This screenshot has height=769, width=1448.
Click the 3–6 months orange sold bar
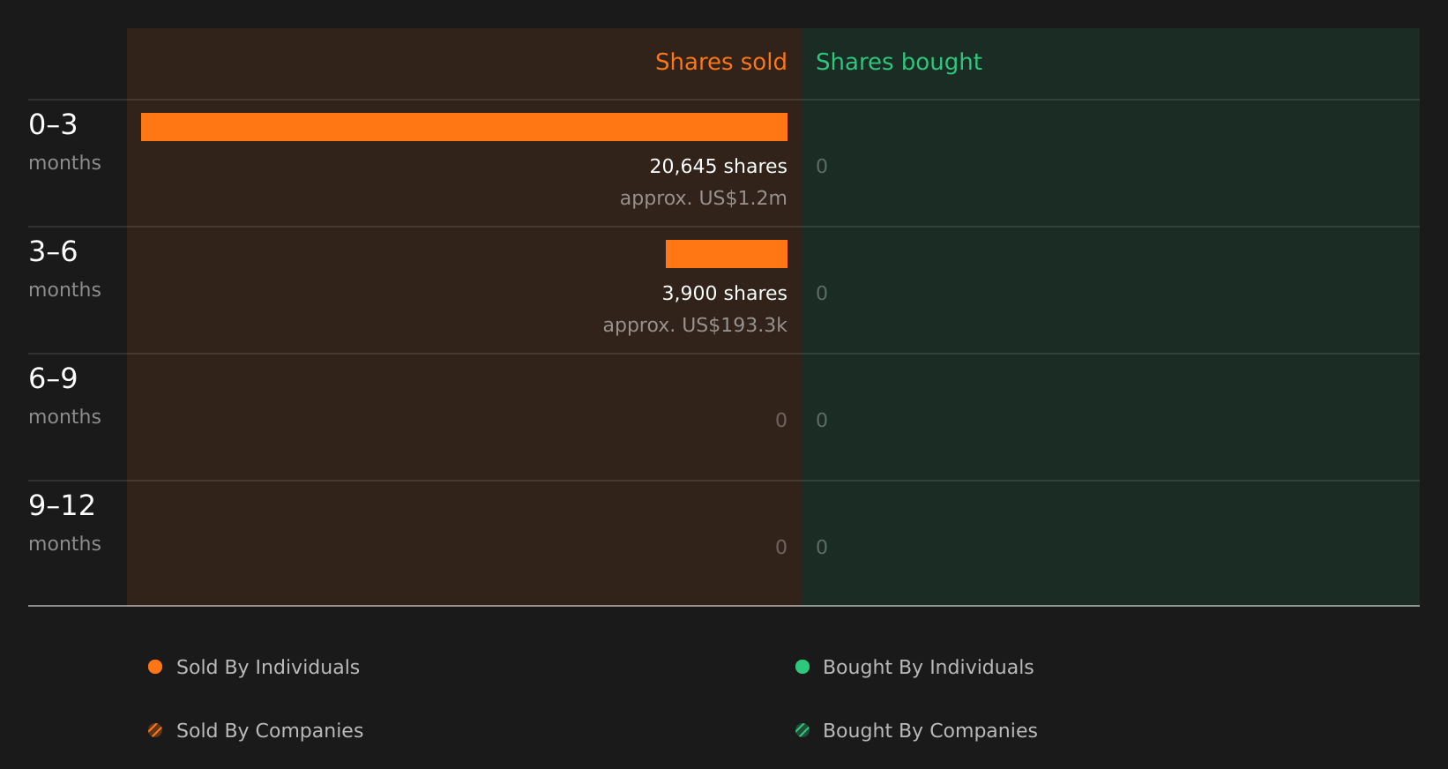tap(727, 254)
